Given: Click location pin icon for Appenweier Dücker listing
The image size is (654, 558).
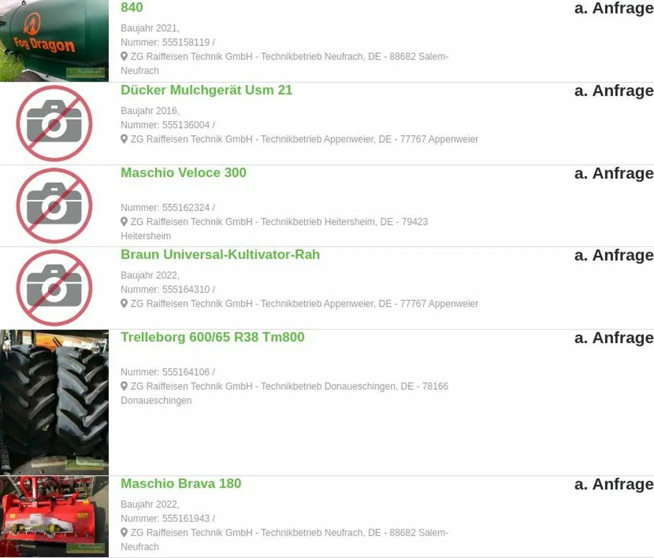Looking at the screenshot, I should point(124,139).
